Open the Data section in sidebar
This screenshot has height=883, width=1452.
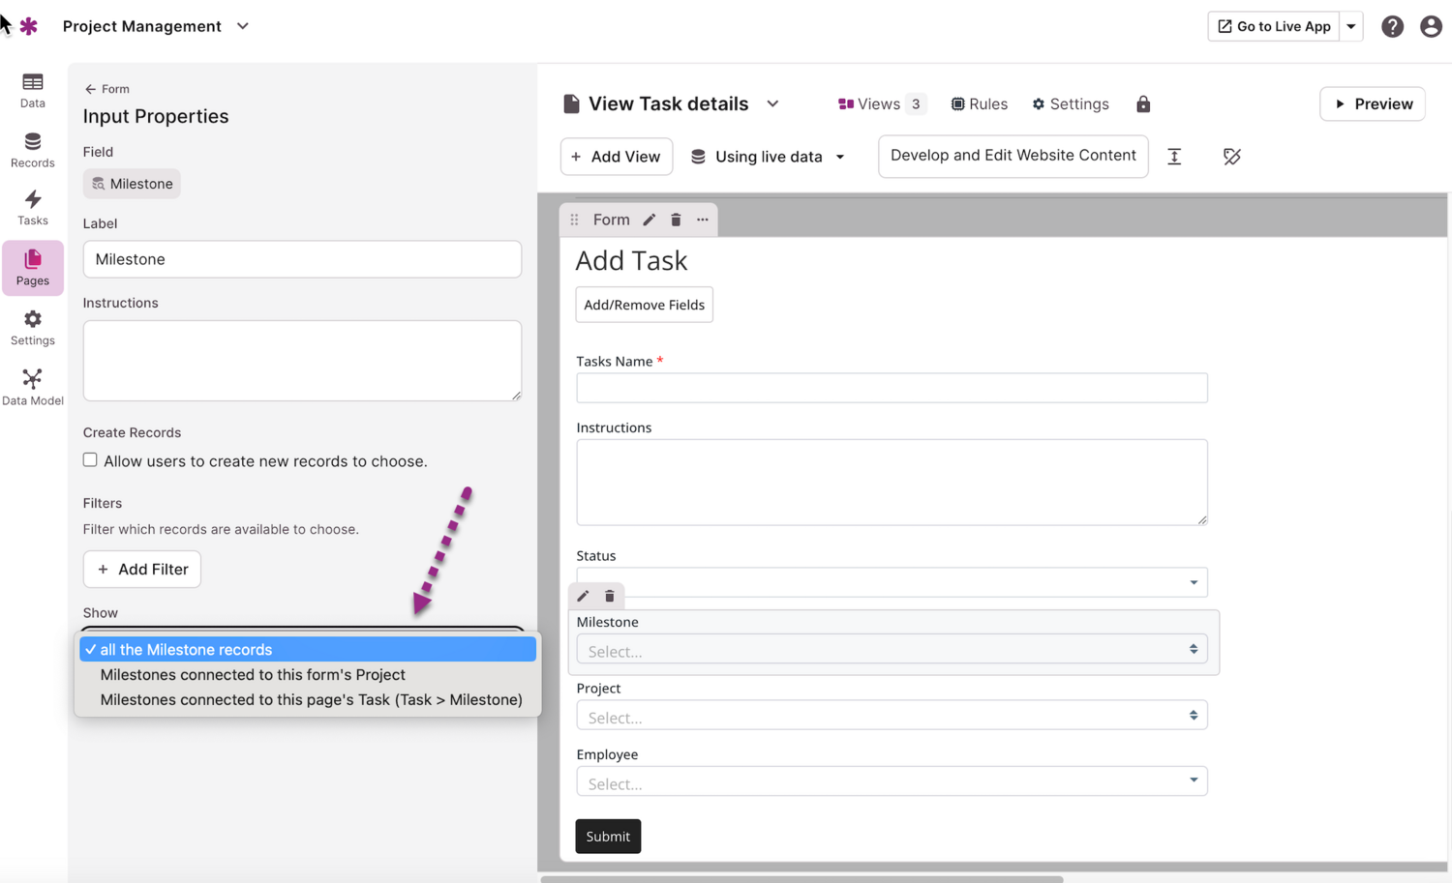pos(32,90)
